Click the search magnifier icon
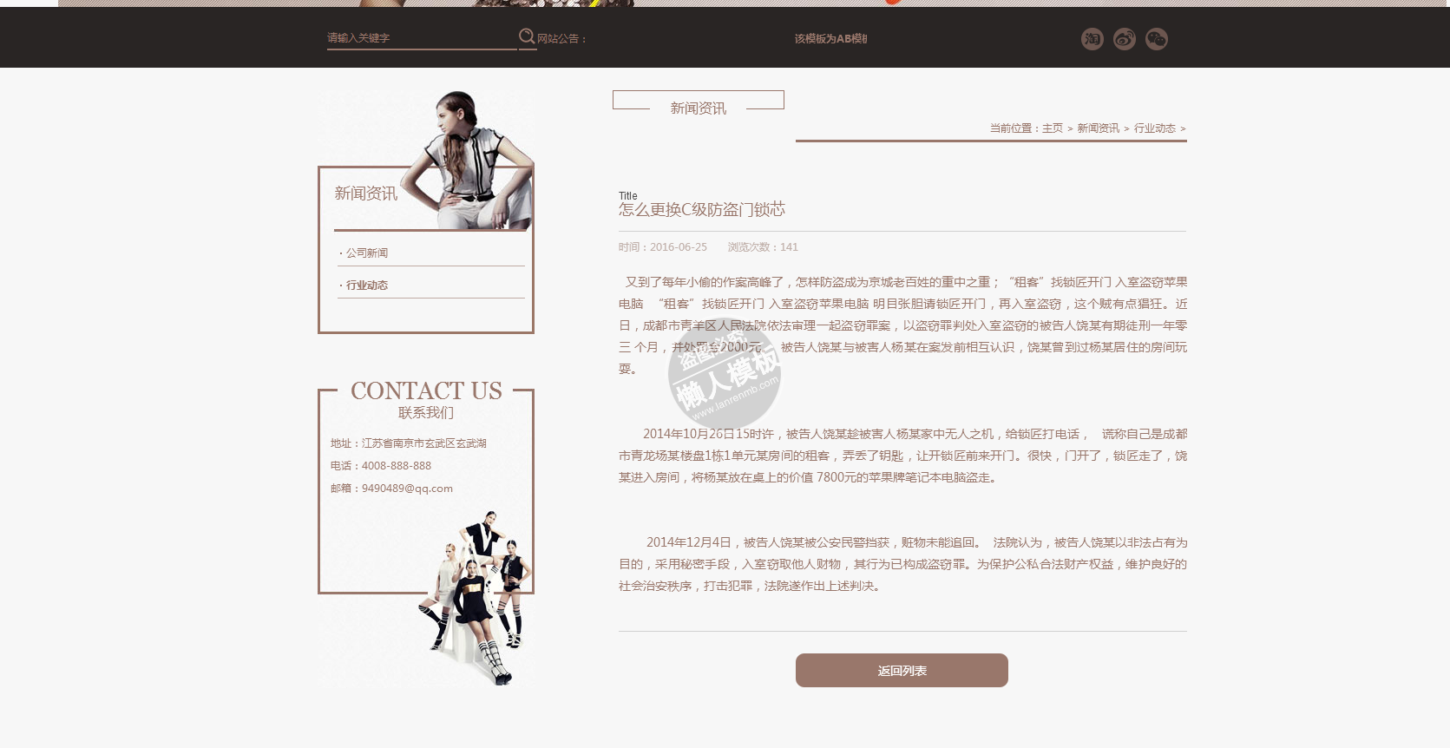Image resolution: width=1450 pixels, height=748 pixels. (527, 36)
